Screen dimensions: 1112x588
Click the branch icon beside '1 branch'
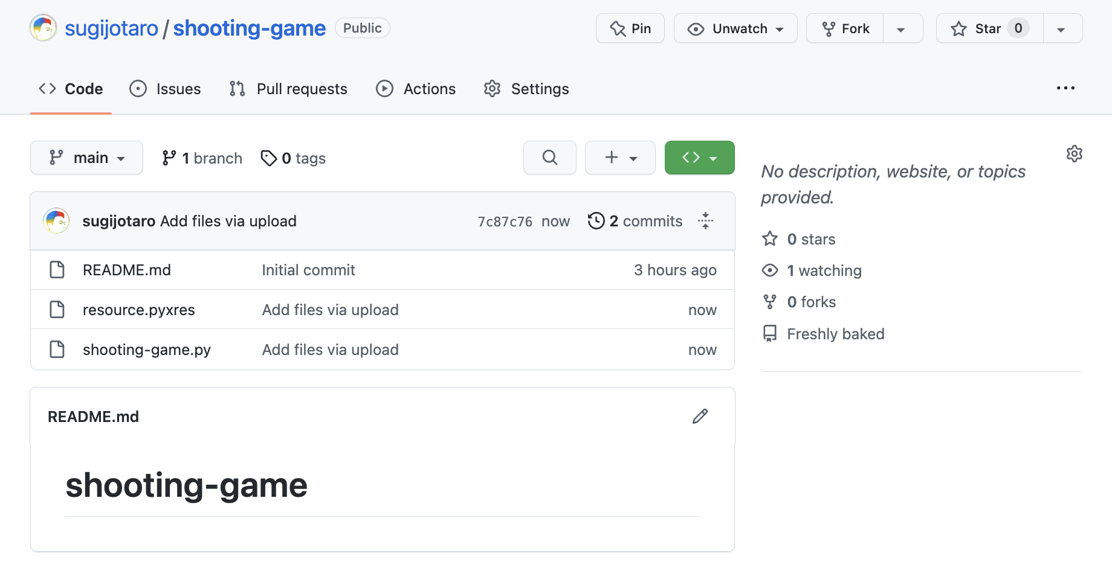(169, 158)
